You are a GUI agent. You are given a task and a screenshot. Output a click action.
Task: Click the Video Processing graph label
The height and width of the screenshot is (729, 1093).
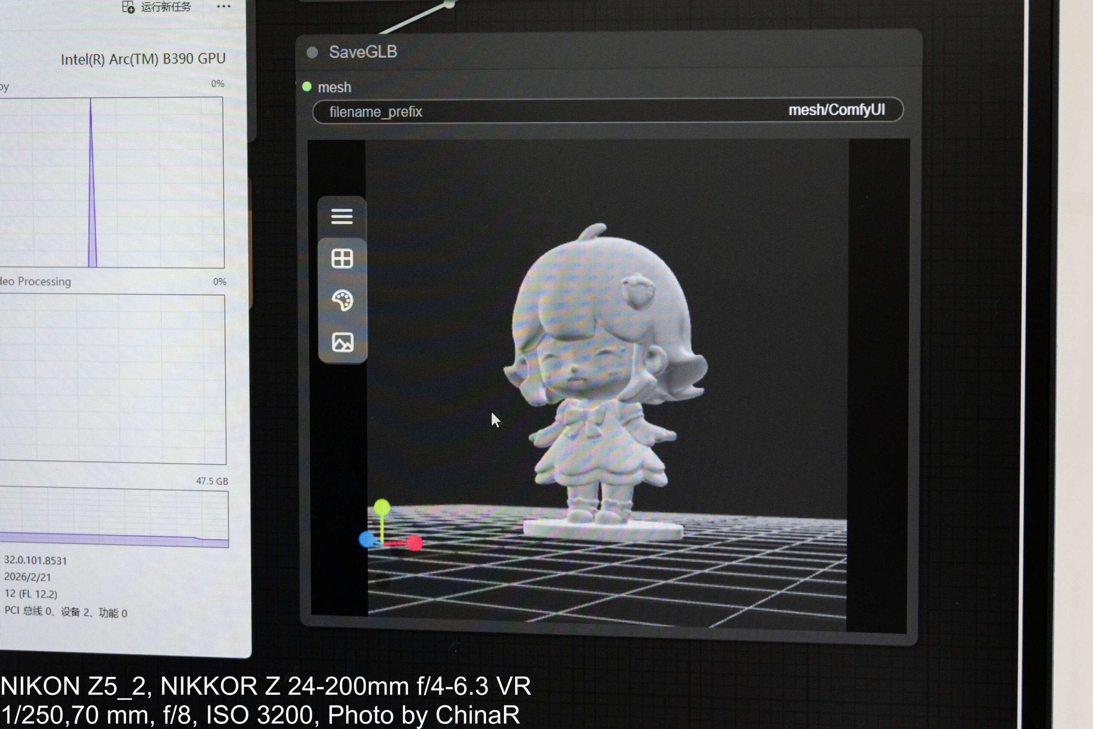(35, 282)
